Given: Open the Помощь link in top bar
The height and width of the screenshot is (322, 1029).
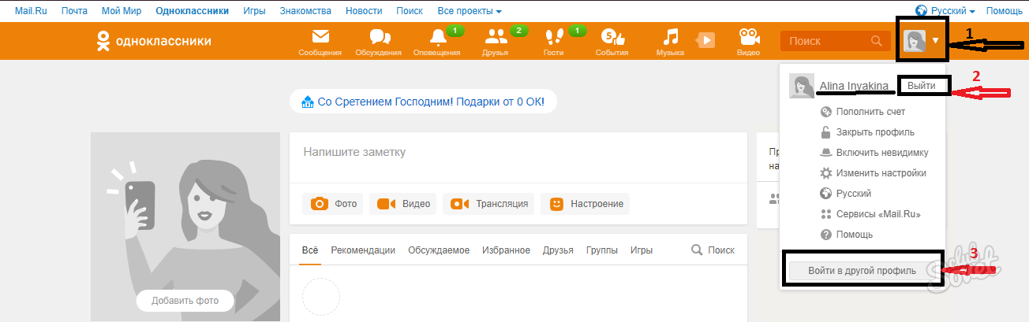Looking at the screenshot, I should point(1005,11).
